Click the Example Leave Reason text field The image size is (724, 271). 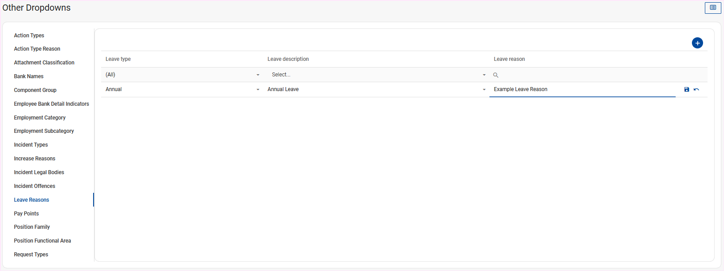click(x=579, y=89)
